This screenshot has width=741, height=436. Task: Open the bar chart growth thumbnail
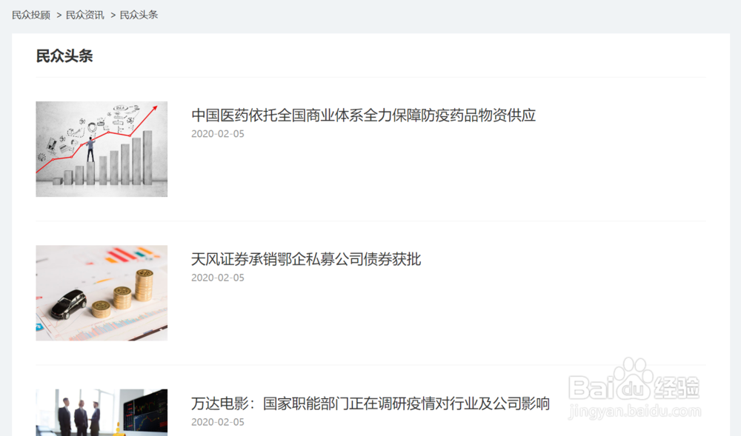click(102, 149)
